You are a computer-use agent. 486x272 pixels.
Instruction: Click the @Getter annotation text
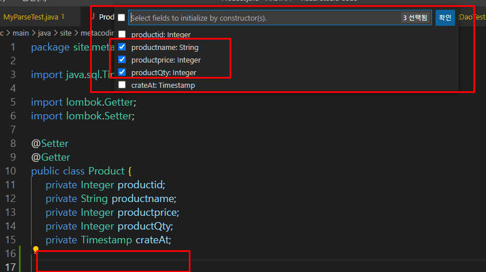pos(50,157)
